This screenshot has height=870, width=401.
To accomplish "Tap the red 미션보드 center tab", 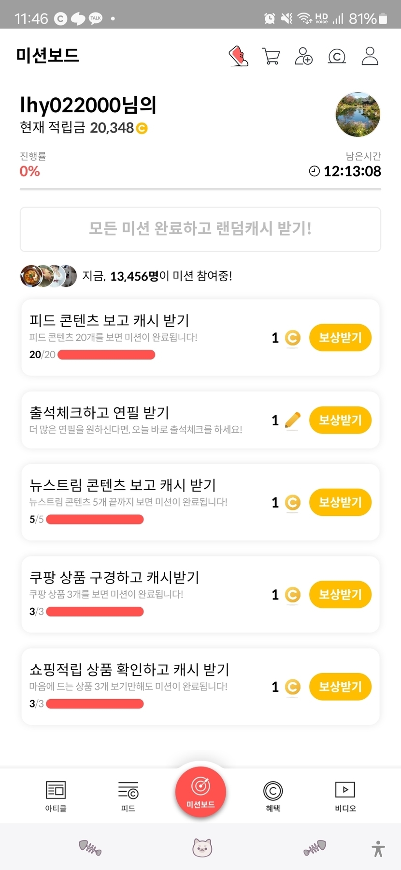I will pyautogui.click(x=200, y=792).
